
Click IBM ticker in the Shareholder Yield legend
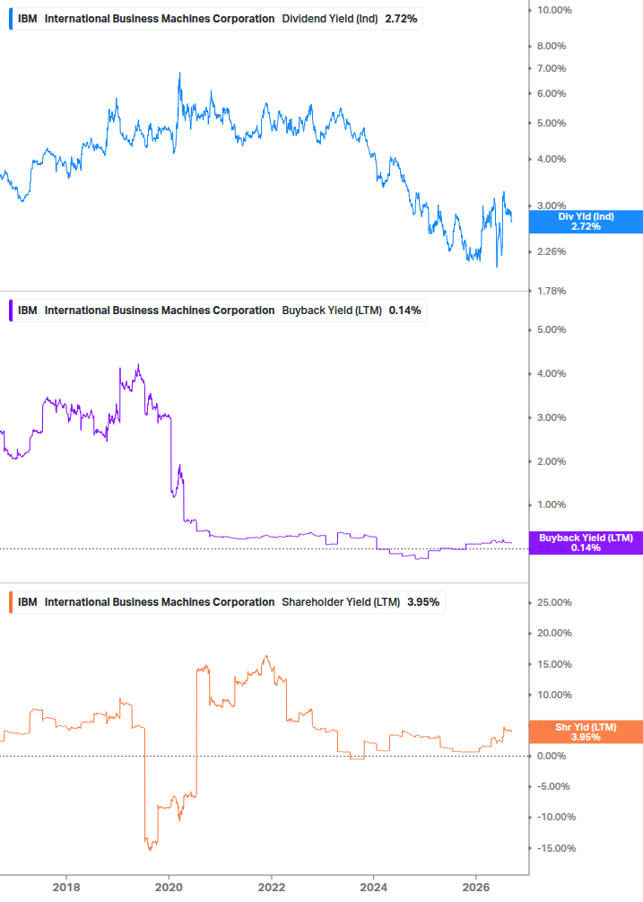click(x=28, y=602)
